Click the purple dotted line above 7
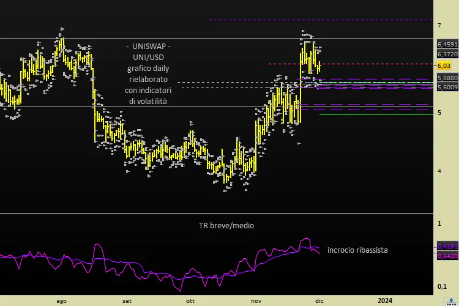Screen dimensions: 459x306 tap(318, 20)
